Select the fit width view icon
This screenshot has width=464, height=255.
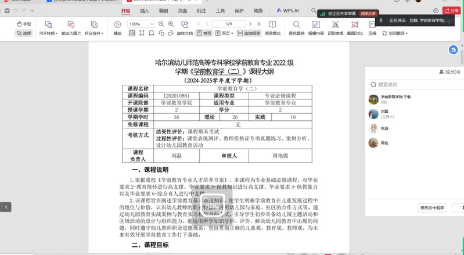pos(152,33)
